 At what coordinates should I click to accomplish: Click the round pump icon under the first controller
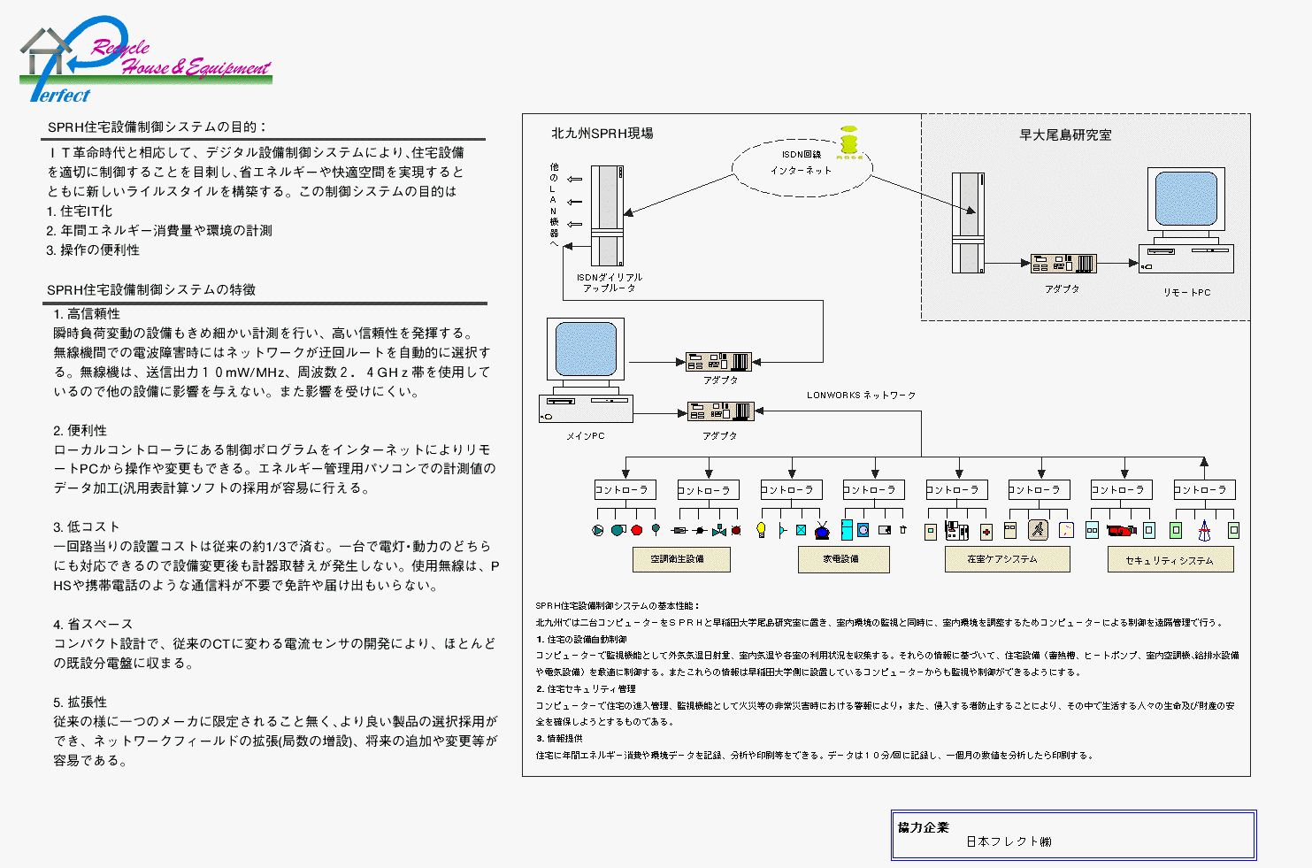tap(598, 530)
